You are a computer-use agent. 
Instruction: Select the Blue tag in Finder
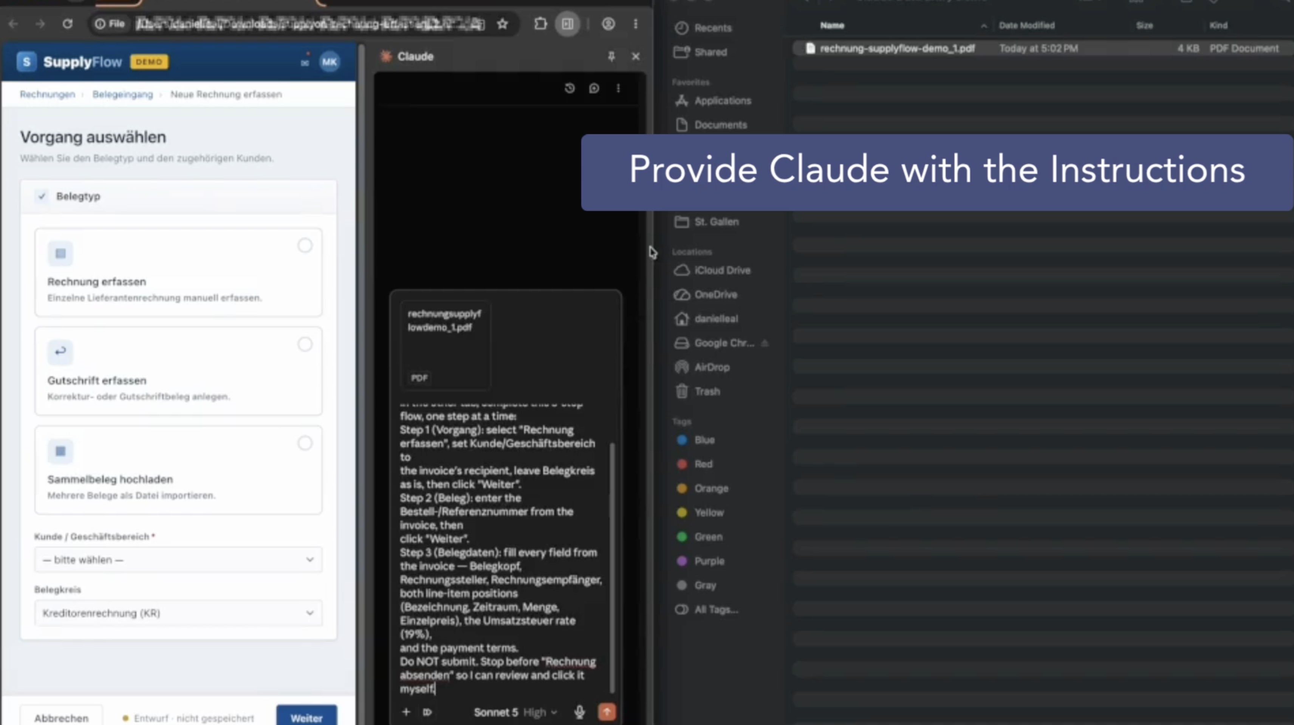[696, 440]
